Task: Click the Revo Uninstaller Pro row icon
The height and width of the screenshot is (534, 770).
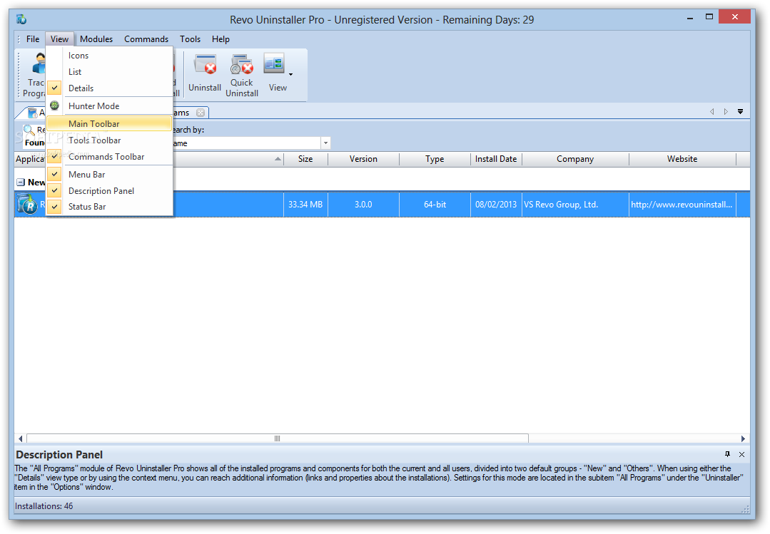Action: click(27, 204)
